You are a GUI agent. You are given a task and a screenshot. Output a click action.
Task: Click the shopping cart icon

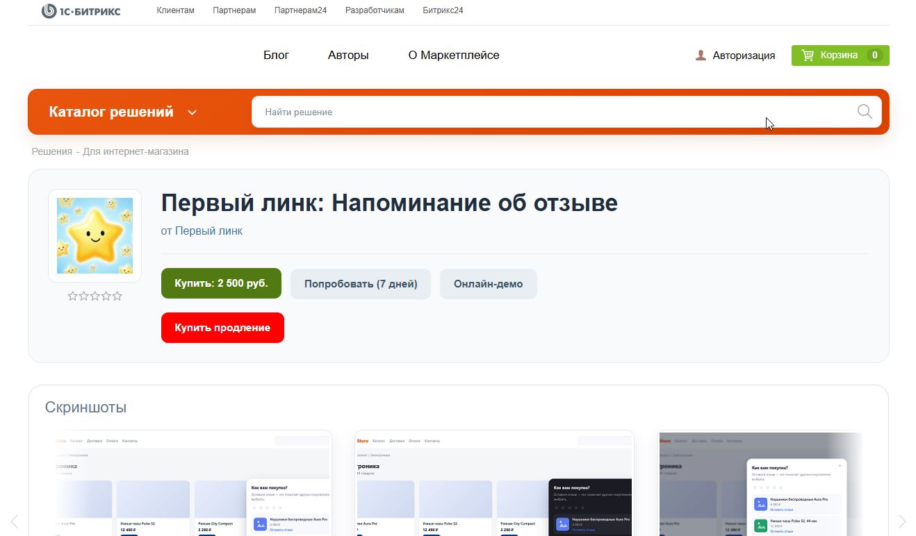click(808, 56)
